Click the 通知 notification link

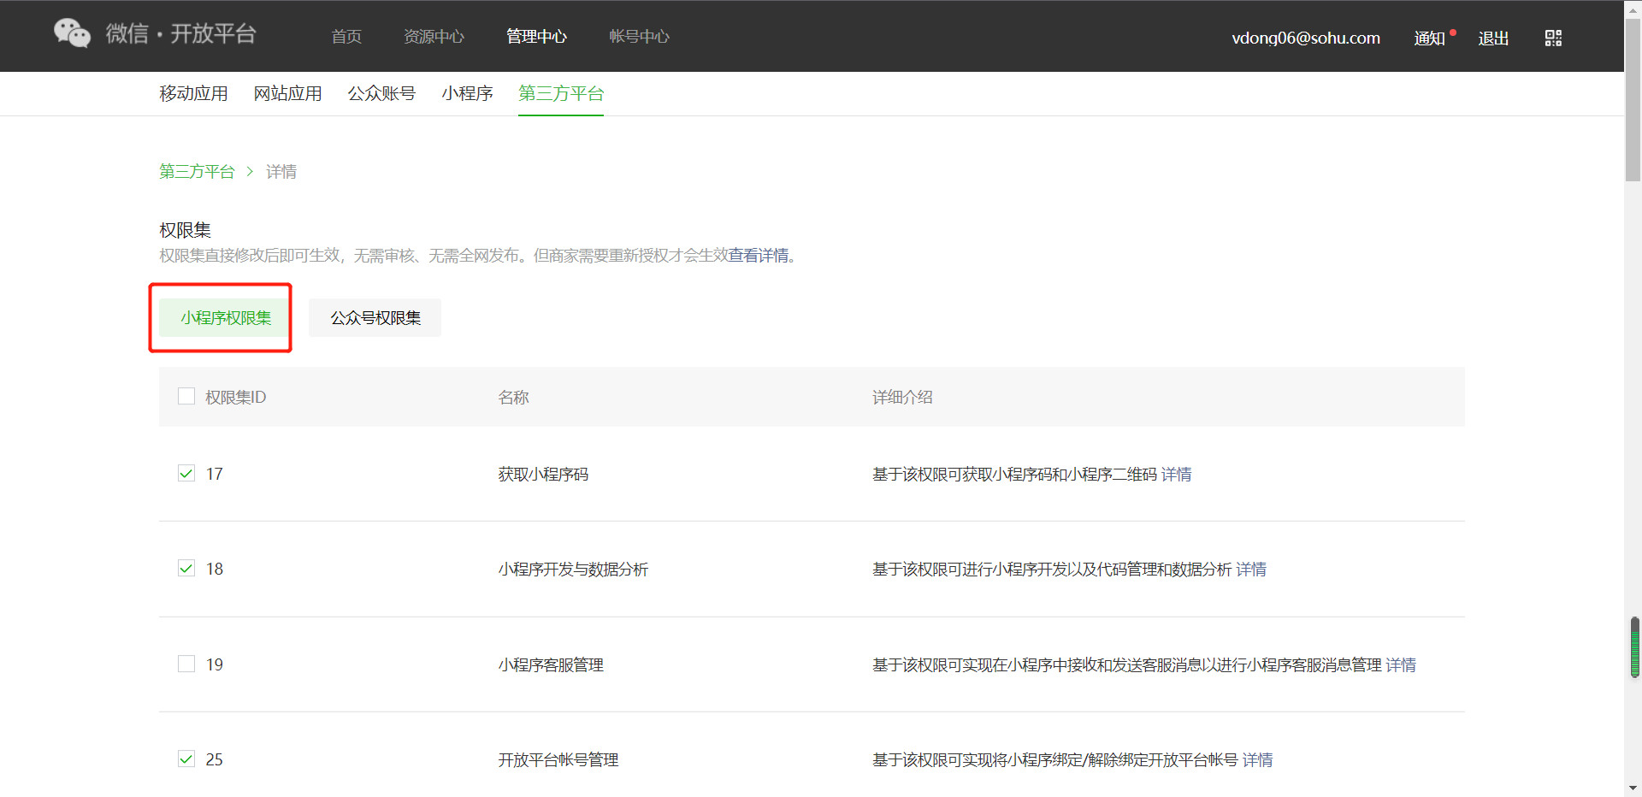(1429, 38)
